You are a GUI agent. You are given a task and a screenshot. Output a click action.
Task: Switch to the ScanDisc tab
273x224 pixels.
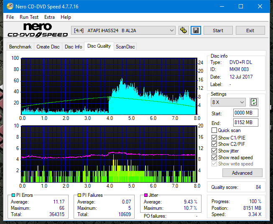pos(125,47)
